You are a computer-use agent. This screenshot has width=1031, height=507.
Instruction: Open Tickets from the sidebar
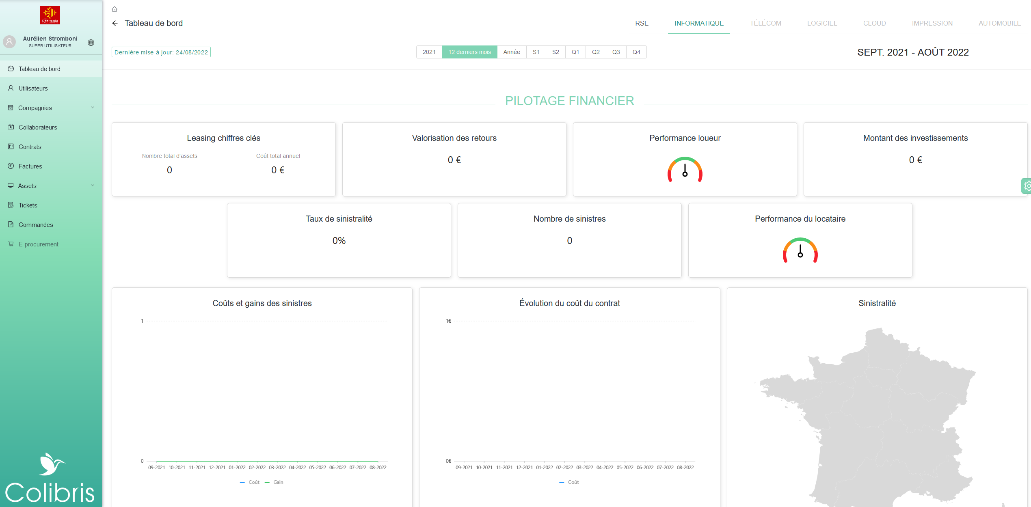(28, 205)
